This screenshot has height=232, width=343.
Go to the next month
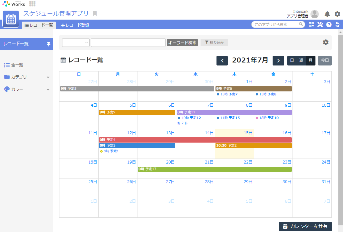pyautogui.click(x=278, y=60)
